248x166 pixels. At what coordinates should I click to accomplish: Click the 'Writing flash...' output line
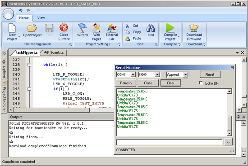(26, 137)
